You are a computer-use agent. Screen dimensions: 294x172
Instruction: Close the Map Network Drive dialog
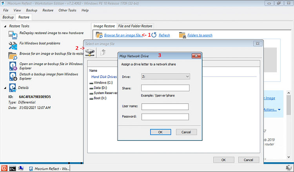(196, 56)
